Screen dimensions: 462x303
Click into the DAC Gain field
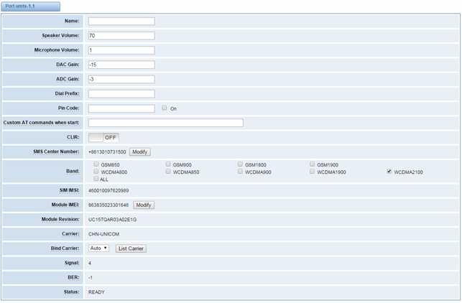click(121, 65)
